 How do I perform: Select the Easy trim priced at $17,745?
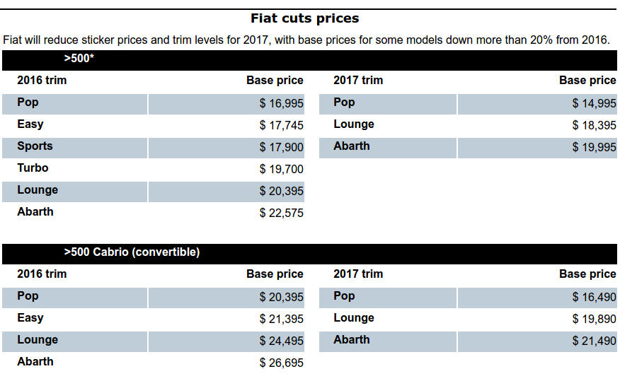pyautogui.click(x=30, y=124)
